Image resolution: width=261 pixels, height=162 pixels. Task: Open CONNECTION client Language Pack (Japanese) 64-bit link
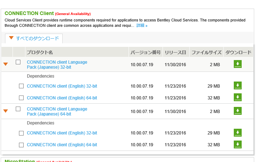click(57, 112)
